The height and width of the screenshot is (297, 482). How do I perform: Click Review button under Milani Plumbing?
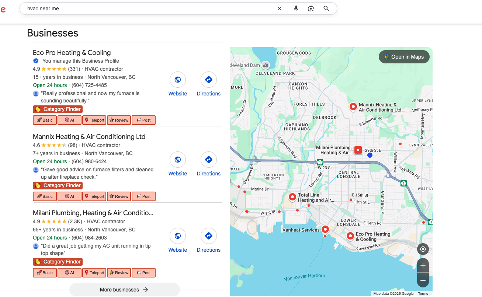coord(119,273)
